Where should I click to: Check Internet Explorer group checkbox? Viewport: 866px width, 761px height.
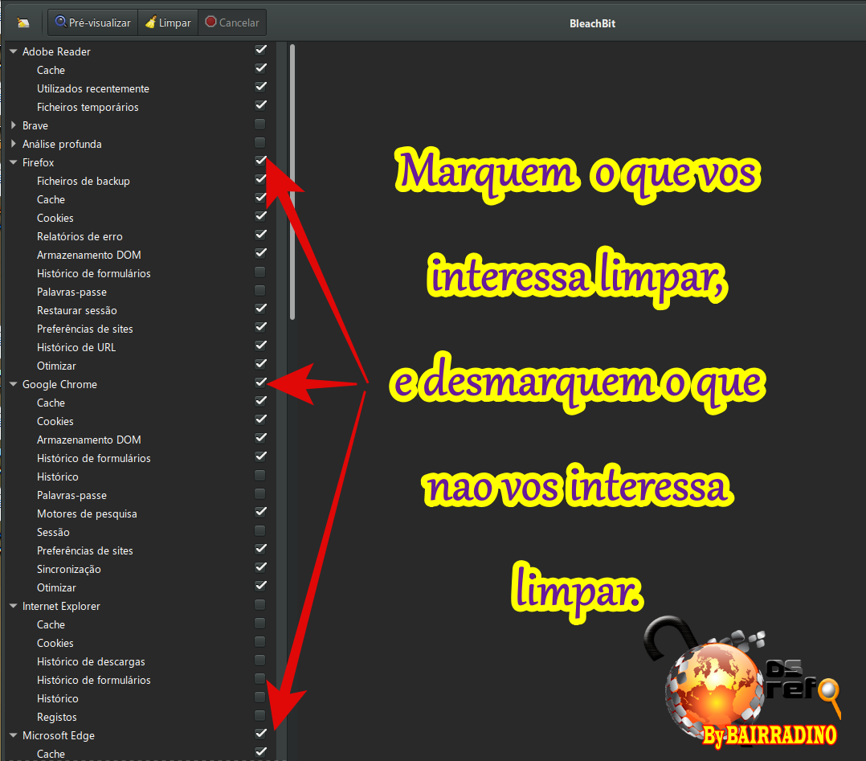click(x=260, y=605)
